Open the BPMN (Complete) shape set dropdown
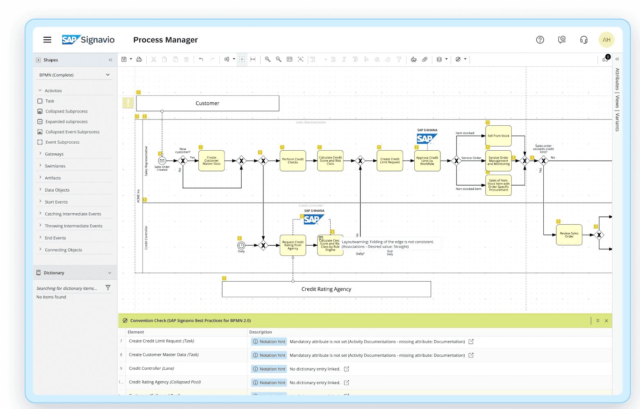 [74, 75]
